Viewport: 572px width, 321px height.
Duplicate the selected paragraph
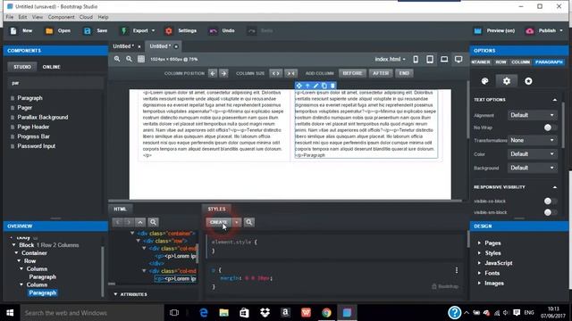324,86
